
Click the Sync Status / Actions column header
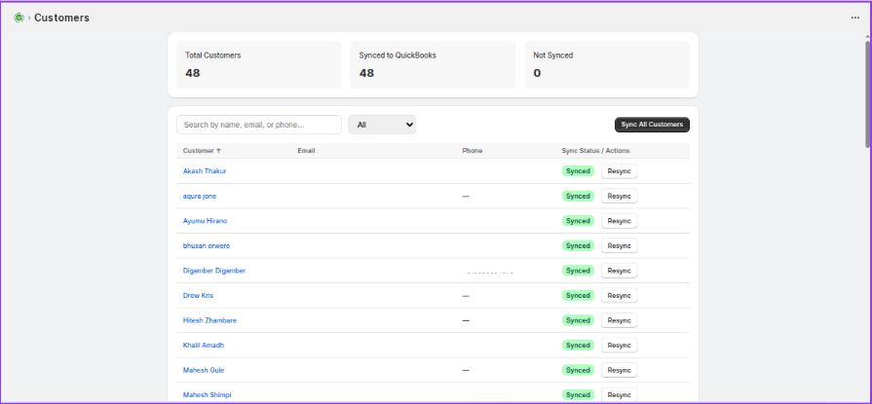click(x=595, y=151)
